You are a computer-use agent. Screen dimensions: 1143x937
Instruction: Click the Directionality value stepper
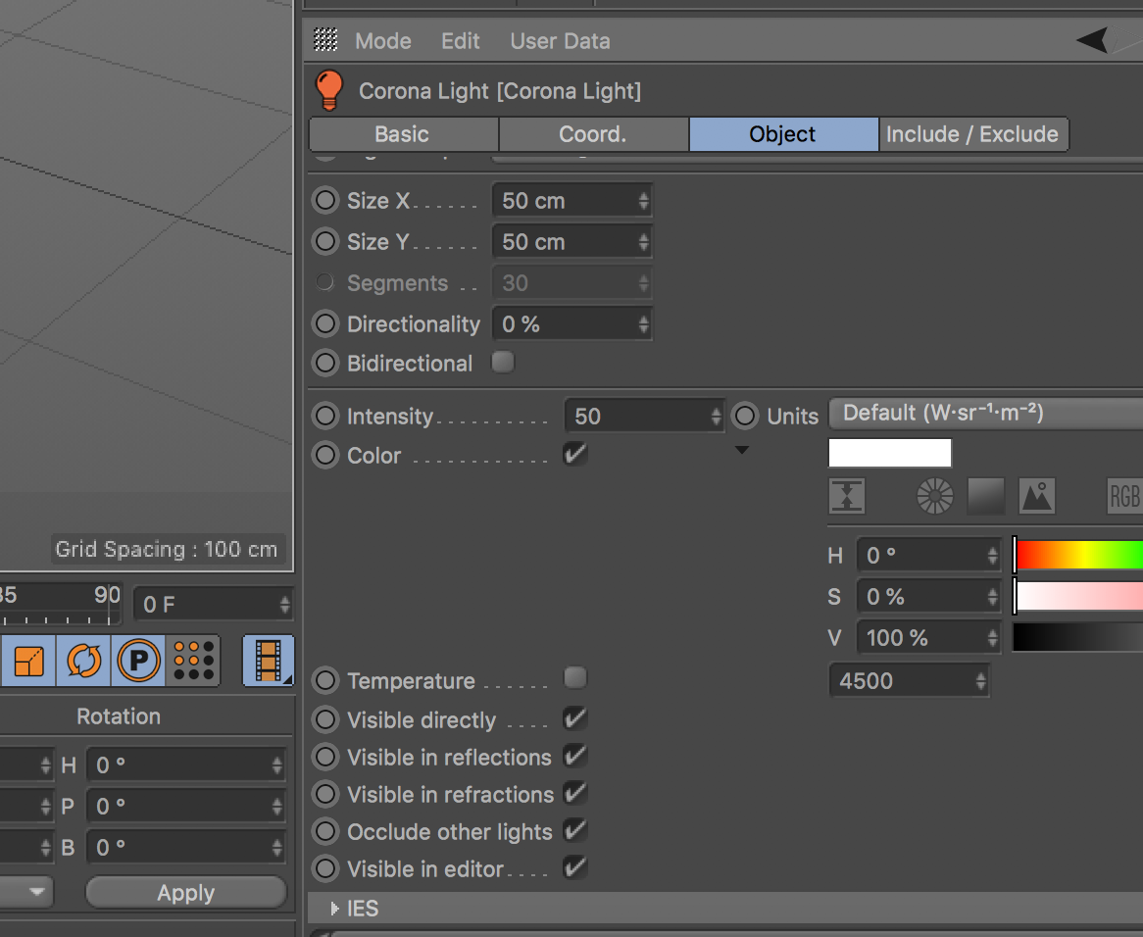(x=644, y=324)
